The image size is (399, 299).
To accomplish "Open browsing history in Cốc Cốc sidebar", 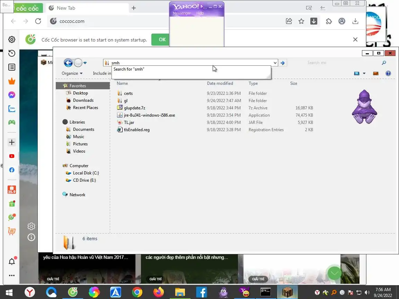I will [12, 53].
